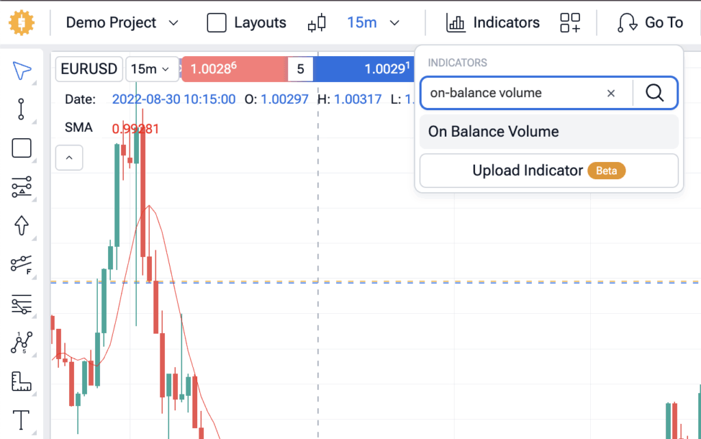Image resolution: width=701 pixels, height=439 pixels.
Task: Toggle the Indicators panel button
Action: (493, 23)
